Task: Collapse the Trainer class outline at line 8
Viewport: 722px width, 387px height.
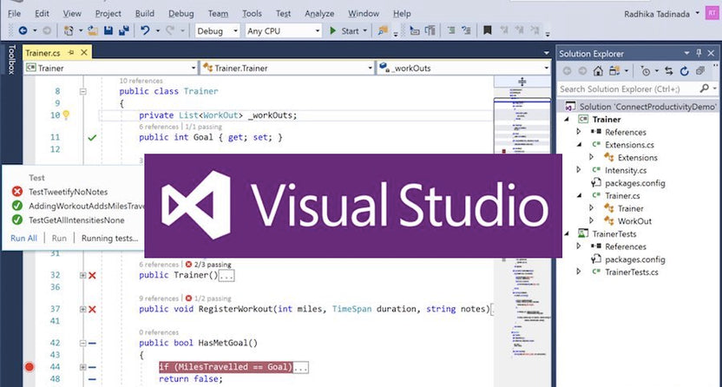Action: (x=83, y=92)
